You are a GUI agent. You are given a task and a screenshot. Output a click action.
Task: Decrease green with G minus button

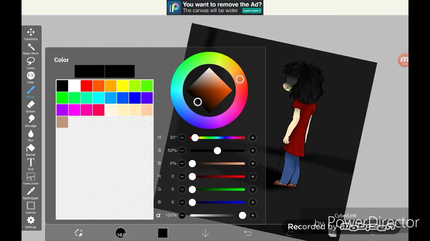(182, 189)
